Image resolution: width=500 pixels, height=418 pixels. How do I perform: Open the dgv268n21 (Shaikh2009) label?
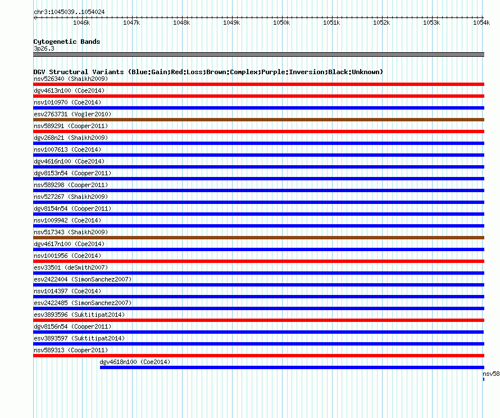71,138
